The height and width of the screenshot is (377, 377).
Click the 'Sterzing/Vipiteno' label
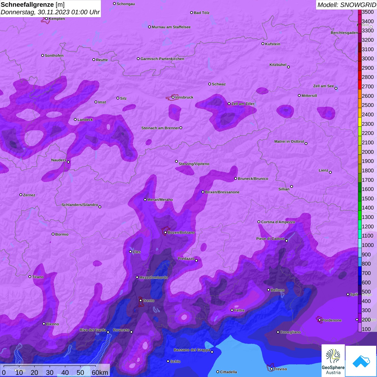194,164
